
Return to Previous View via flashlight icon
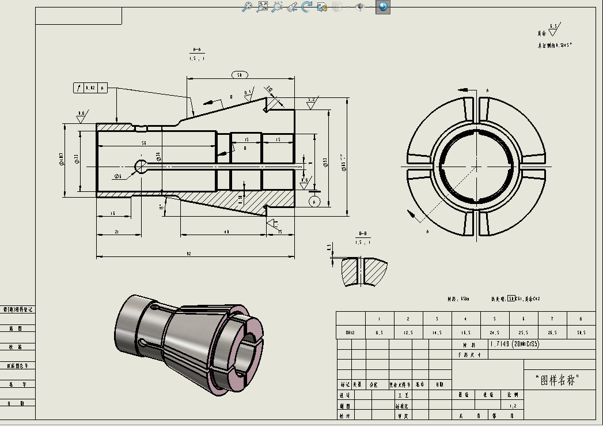click(292, 6)
